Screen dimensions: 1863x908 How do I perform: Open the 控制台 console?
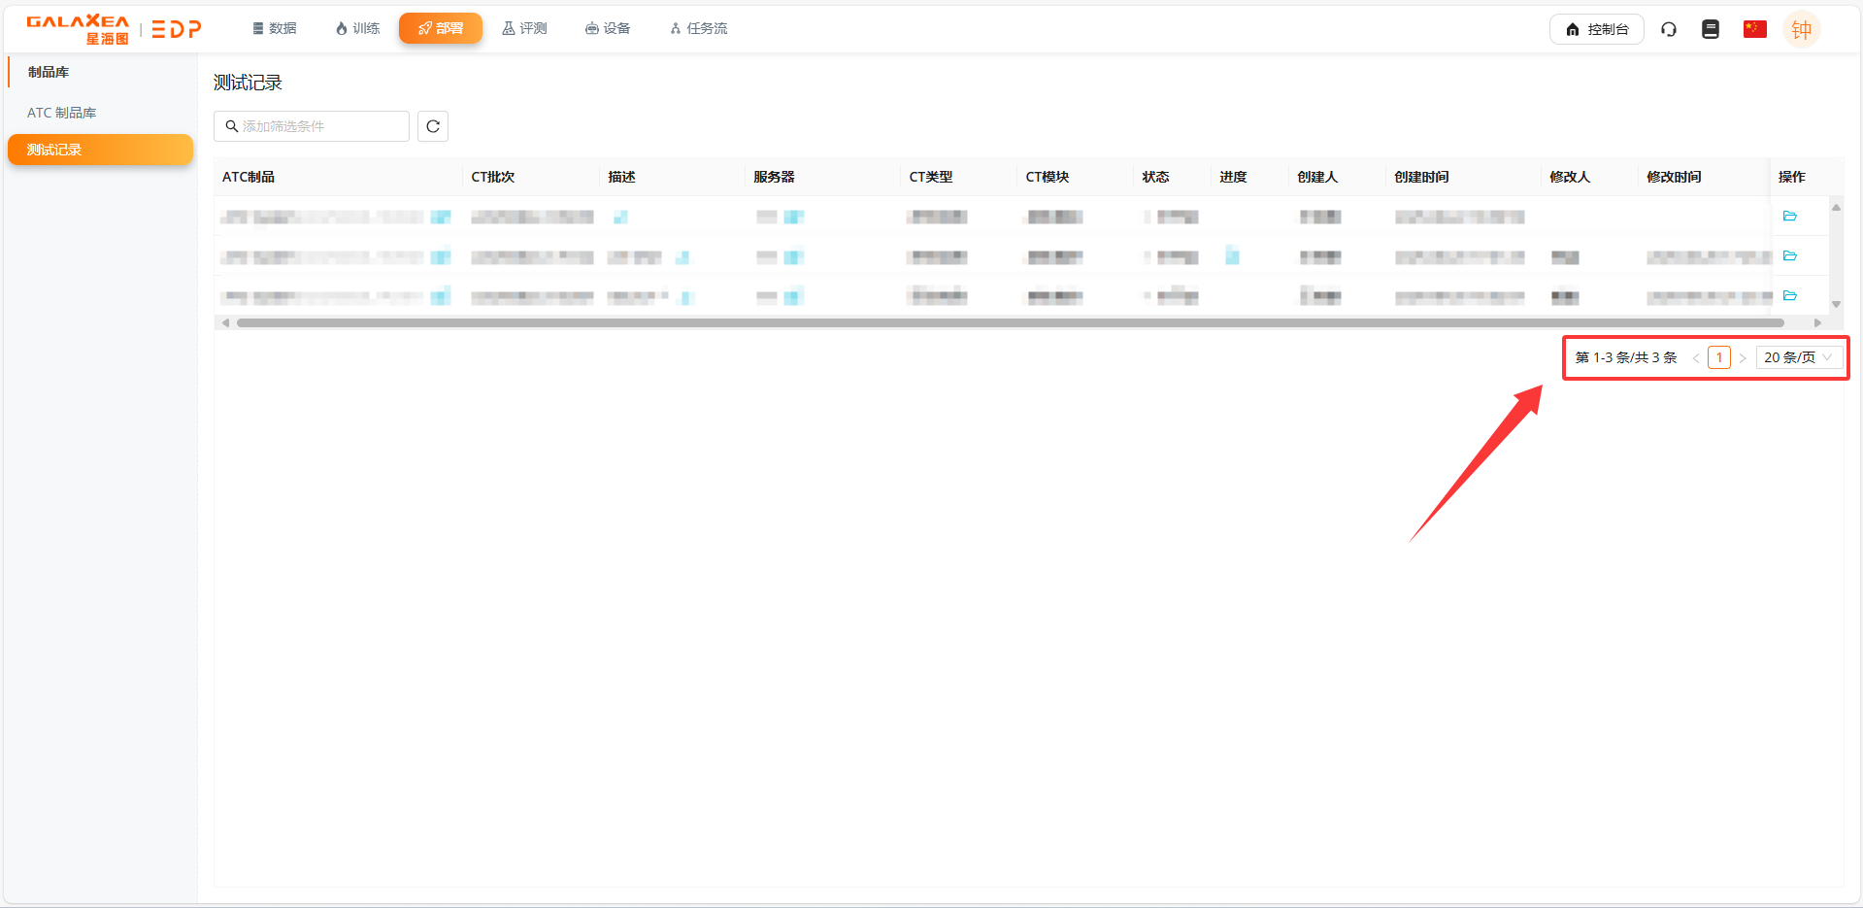(1596, 29)
